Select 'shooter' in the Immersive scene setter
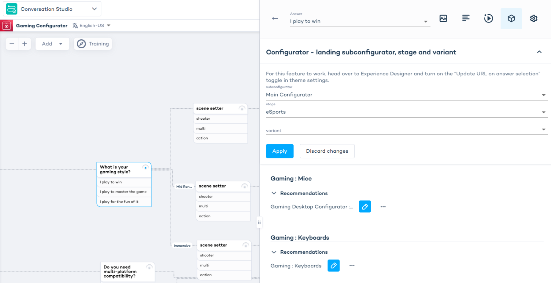Viewport: 551px width, 283px height. click(x=224, y=256)
